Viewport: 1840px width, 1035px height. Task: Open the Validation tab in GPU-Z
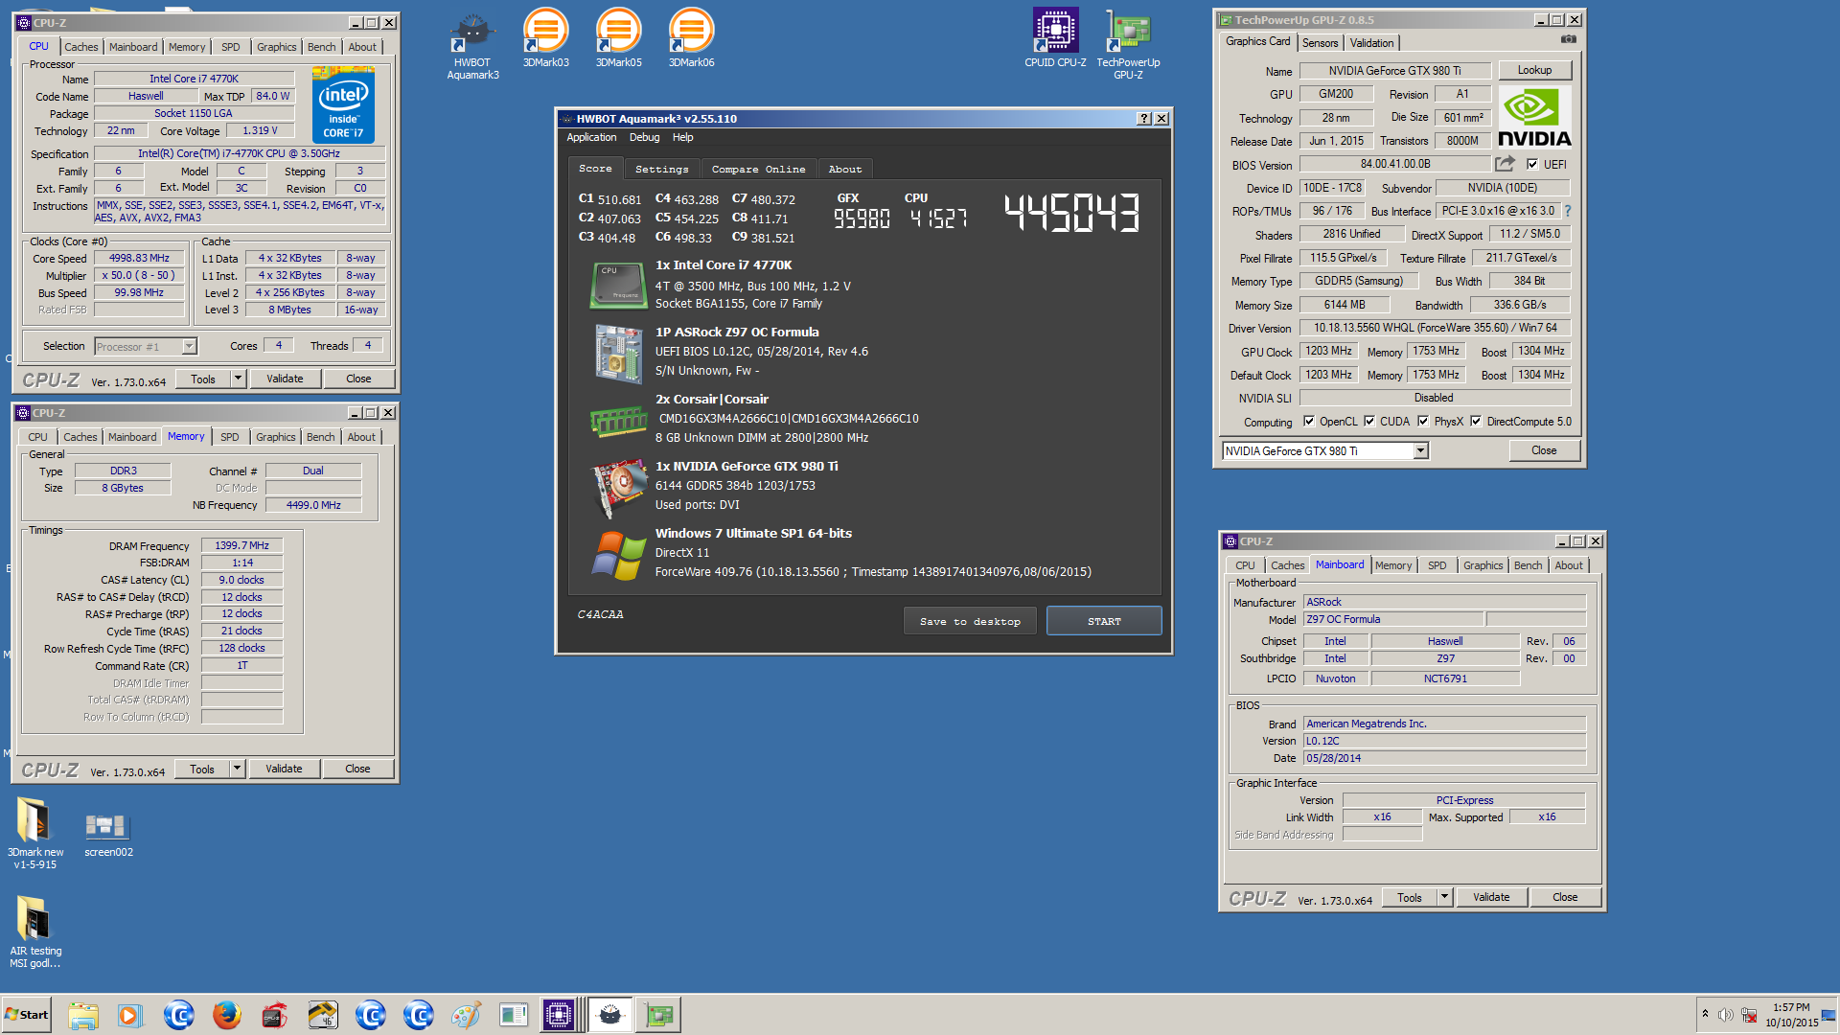click(1371, 43)
